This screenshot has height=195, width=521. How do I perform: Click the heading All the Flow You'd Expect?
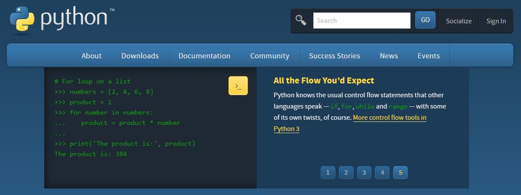coord(323,80)
